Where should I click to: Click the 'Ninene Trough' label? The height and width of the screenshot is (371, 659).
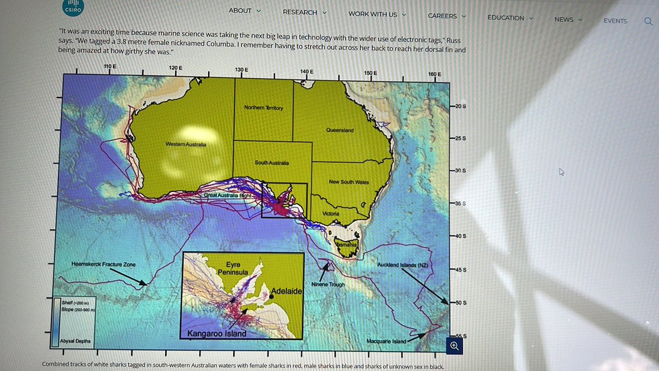328,285
